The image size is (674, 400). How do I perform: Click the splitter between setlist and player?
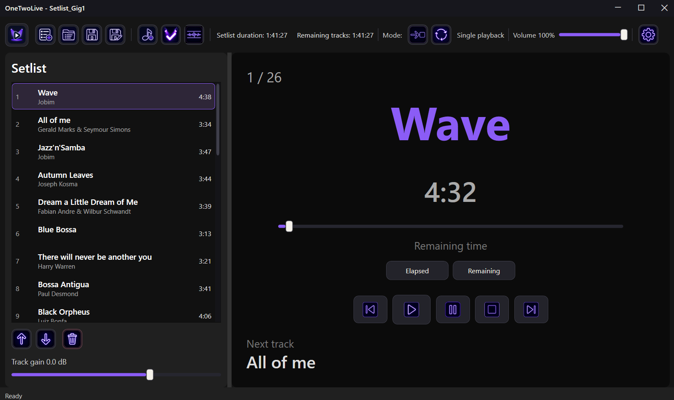coord(229,220)
